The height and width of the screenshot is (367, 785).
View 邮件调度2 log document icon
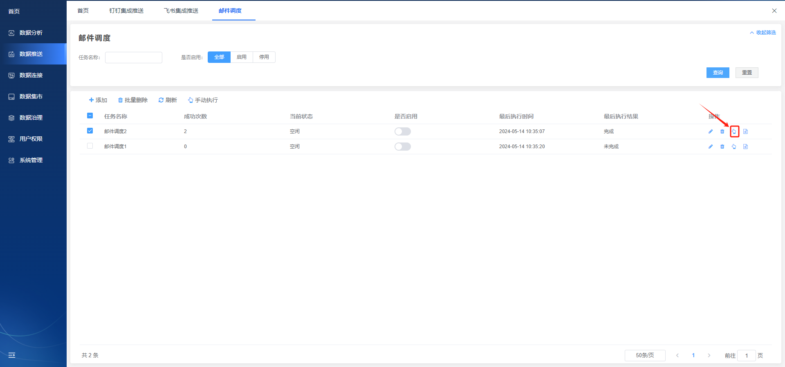(x=746, y=131)
